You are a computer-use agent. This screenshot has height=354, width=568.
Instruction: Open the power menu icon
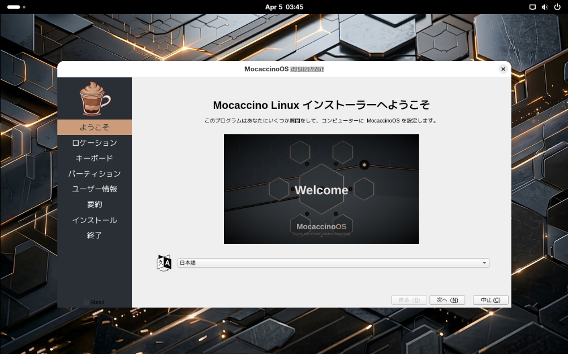[x=557, y=7]
